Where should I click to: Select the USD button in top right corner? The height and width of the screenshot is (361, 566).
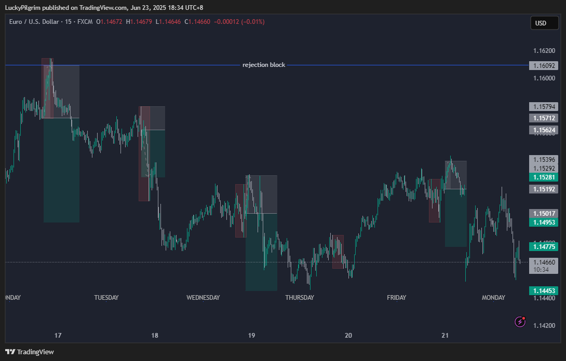point(544,23)
